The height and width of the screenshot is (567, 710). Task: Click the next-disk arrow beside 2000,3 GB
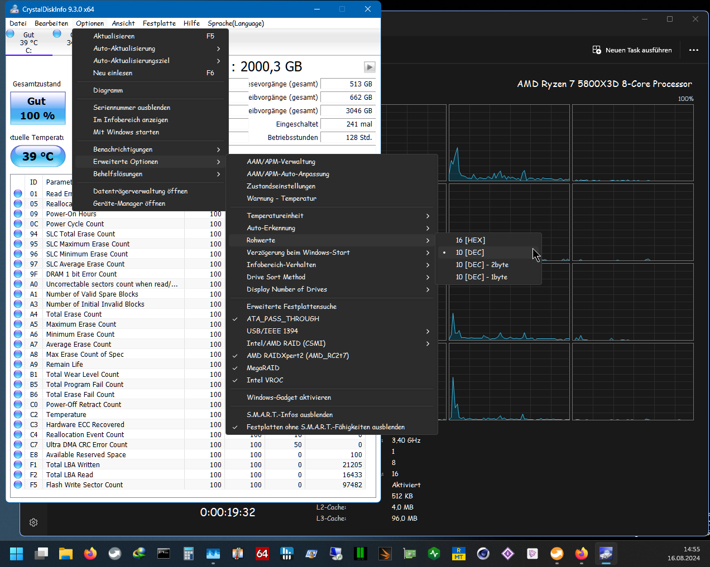(370, 67)
